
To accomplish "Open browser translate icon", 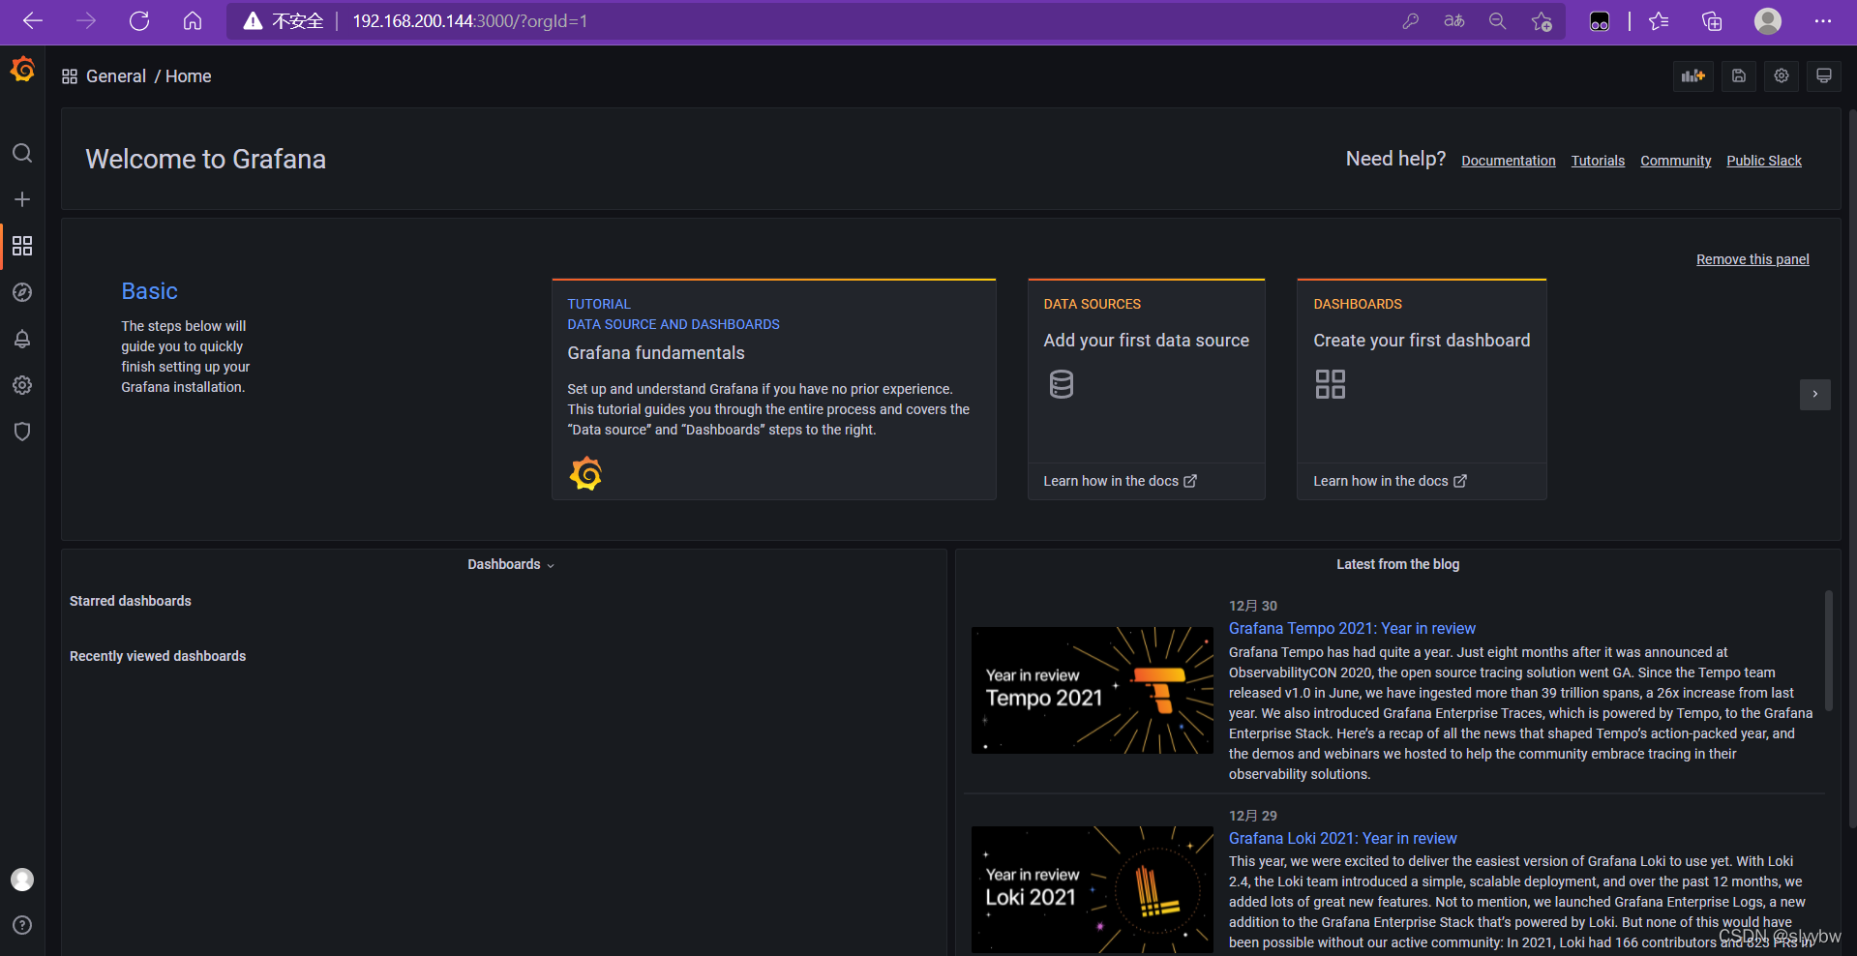I will [1454, 21].
